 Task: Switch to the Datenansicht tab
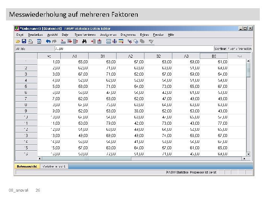(27, 166)
